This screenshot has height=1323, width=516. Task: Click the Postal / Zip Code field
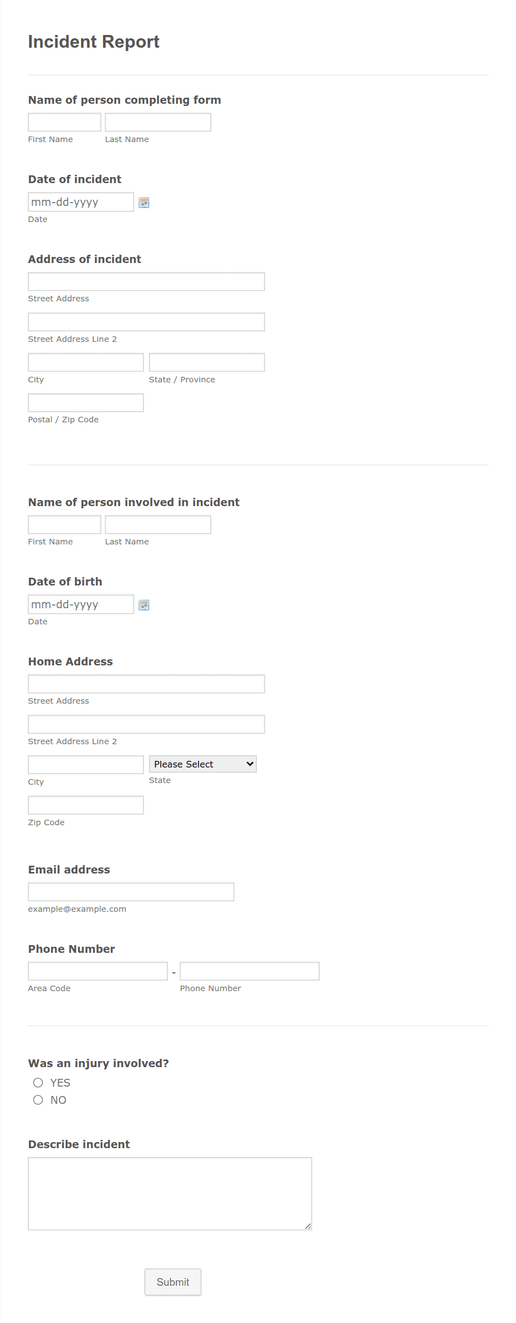[86, 403]
